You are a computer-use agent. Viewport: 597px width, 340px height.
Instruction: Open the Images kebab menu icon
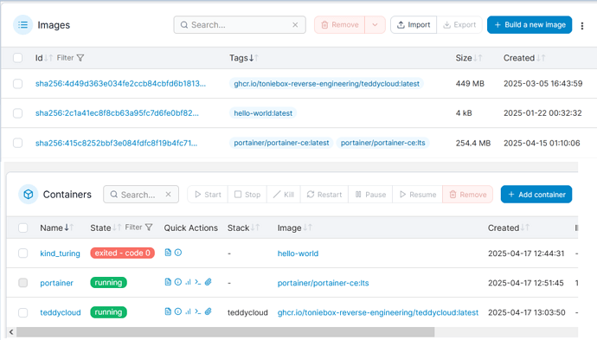tap(582, 25)
